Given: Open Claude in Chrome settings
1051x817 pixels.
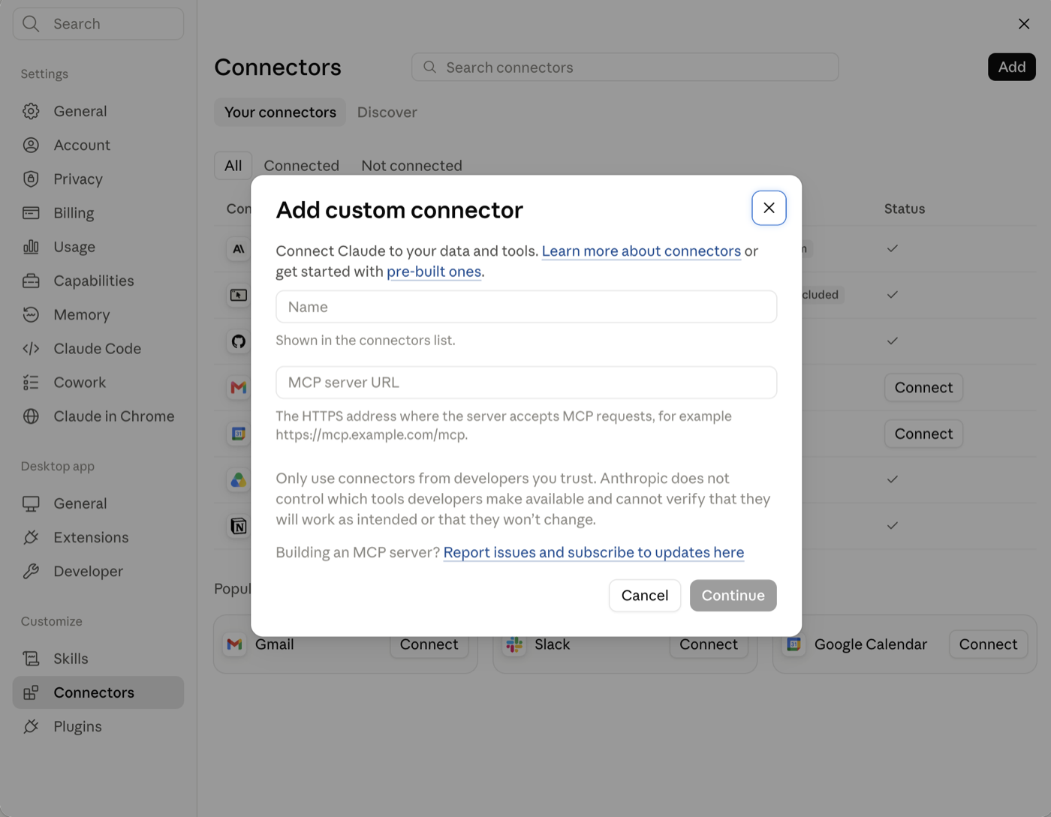Looking at the screenshot, I should [x=98, y=416].
